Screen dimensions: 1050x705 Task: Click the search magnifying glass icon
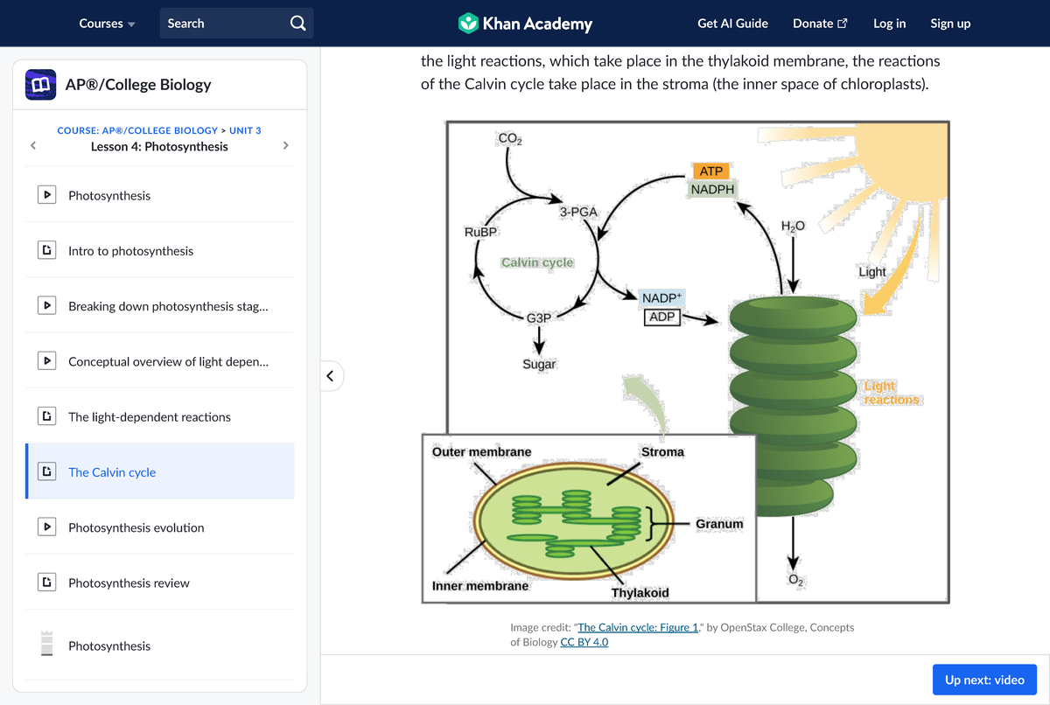(x=297, y=24)
